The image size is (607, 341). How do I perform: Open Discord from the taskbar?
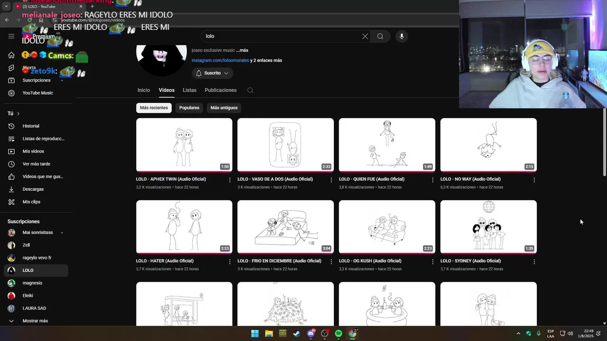[311, 333]
